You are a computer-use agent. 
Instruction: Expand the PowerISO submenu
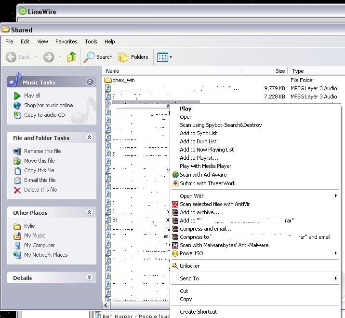255,253
